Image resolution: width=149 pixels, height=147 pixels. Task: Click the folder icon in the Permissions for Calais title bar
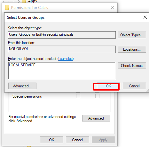[7, 7]
